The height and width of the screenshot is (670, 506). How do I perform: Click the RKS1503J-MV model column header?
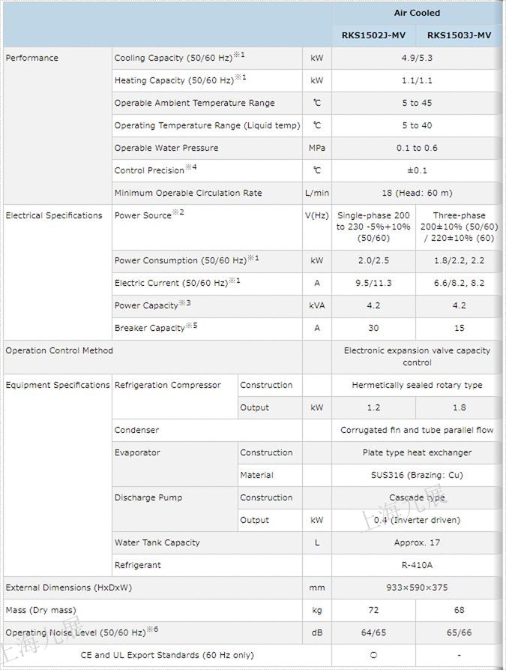459,35
